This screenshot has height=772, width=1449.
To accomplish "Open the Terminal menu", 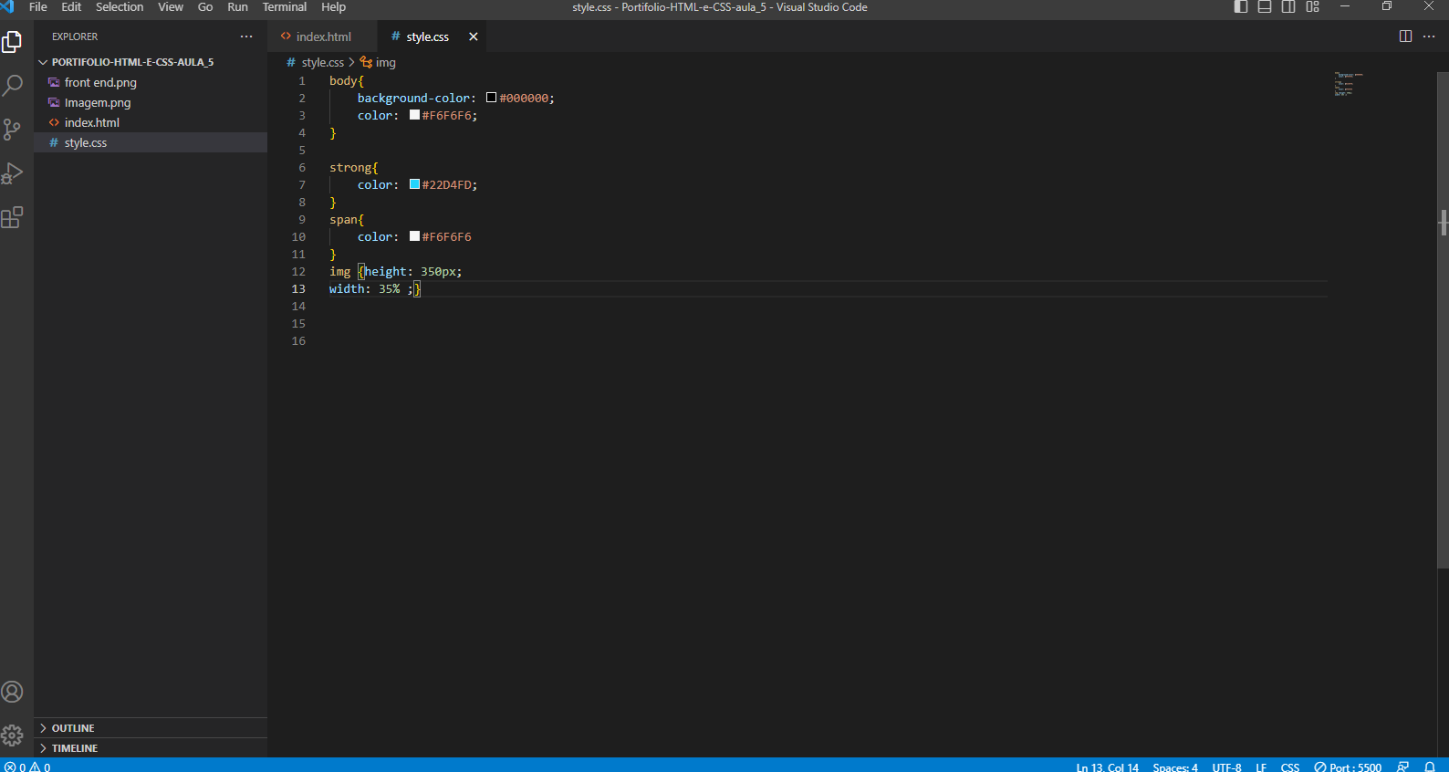I will tap(285, 7).
